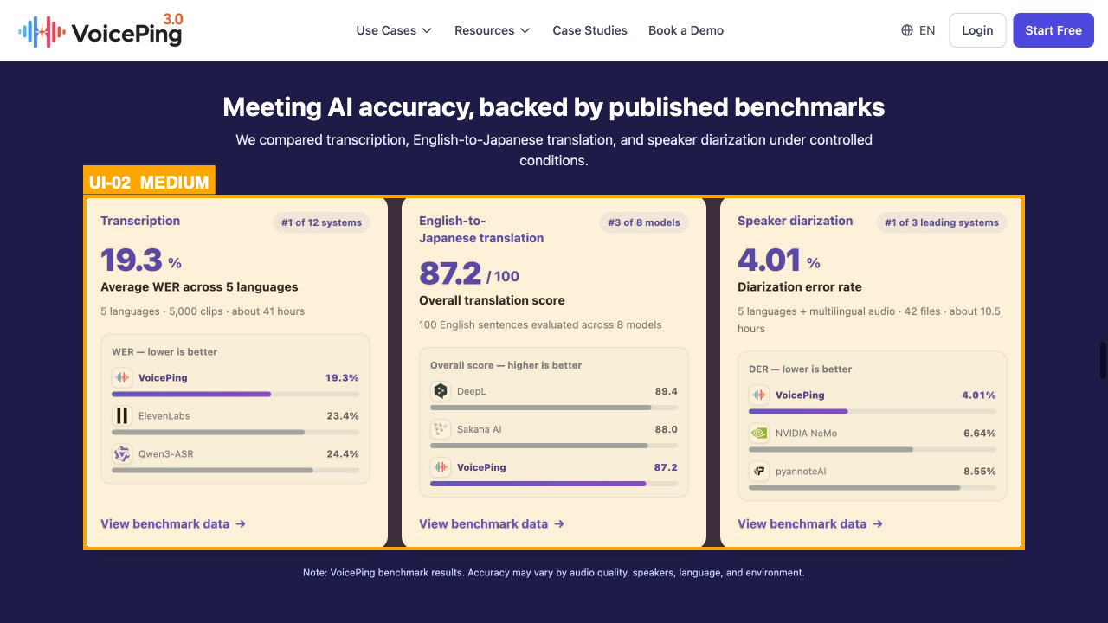Viewport: 1108px width, 623px height.
Task: Click the 'English-to-Japanese translation' heading
Action: point(481,229)
